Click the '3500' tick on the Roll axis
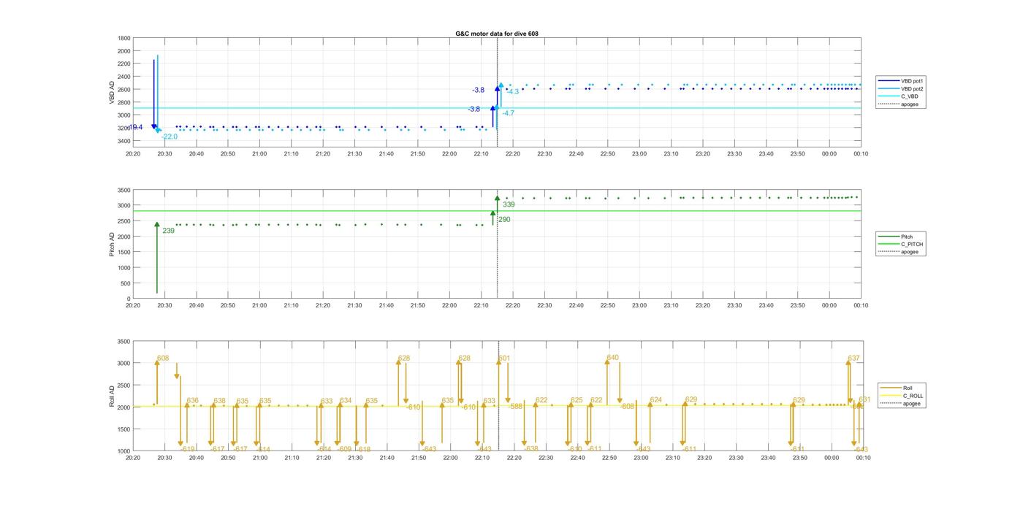This screenshot has width=1023, height=506. point(124,342)
